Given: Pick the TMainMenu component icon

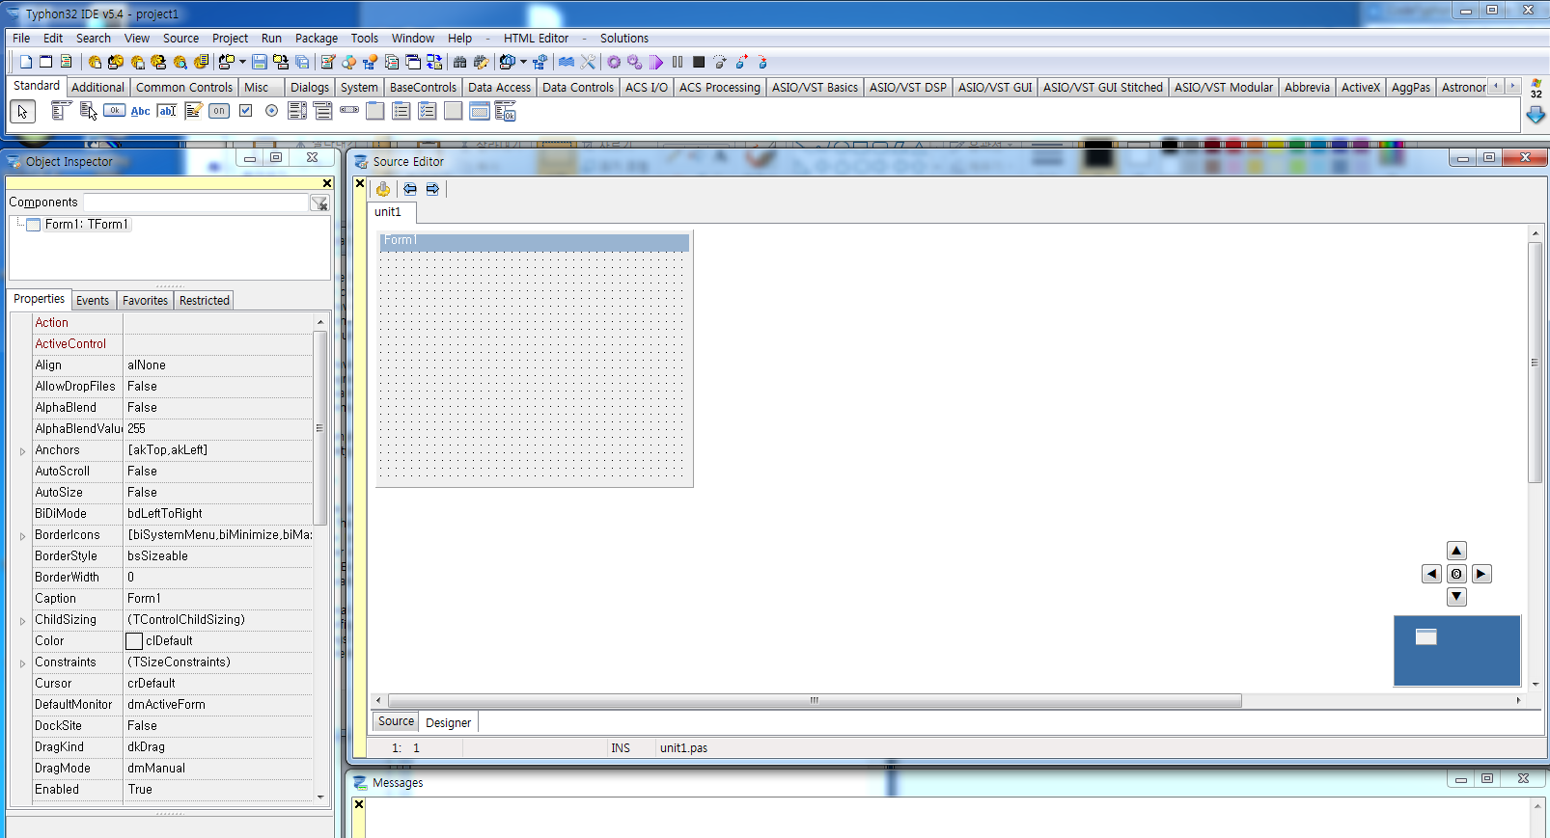Looking at the screenshot, I should (x=61, y=111).
